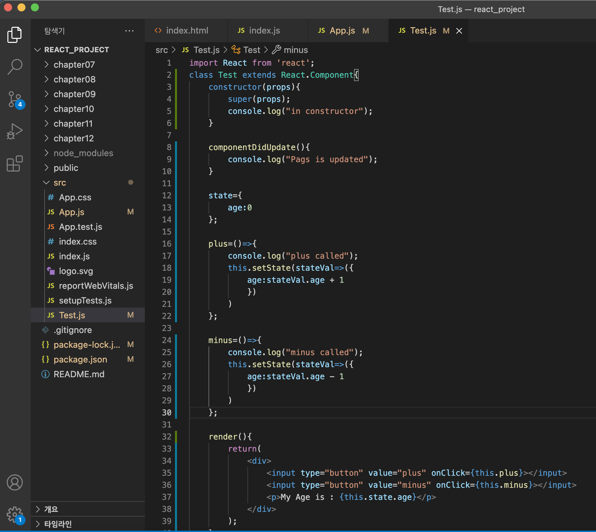Click the Test.js breadcrumb segment
This screenshot has width=596, height=532.
pos(206,50)
